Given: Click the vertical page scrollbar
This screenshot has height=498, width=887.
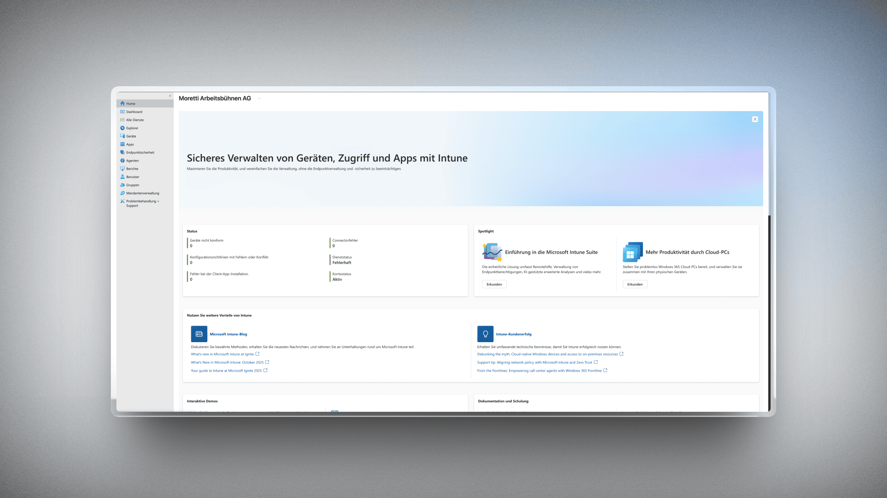Looking at the screenshot, I should click(769, 314).
